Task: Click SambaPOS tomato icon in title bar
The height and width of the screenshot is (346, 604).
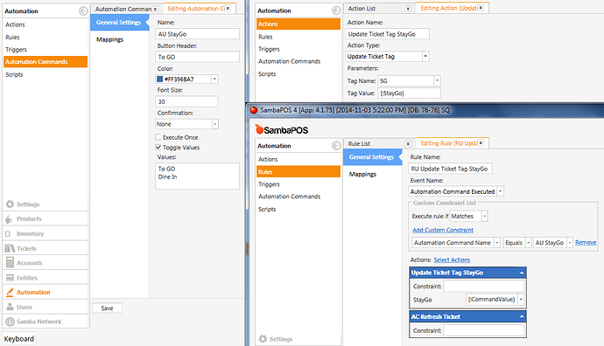Action: [254, 110]
